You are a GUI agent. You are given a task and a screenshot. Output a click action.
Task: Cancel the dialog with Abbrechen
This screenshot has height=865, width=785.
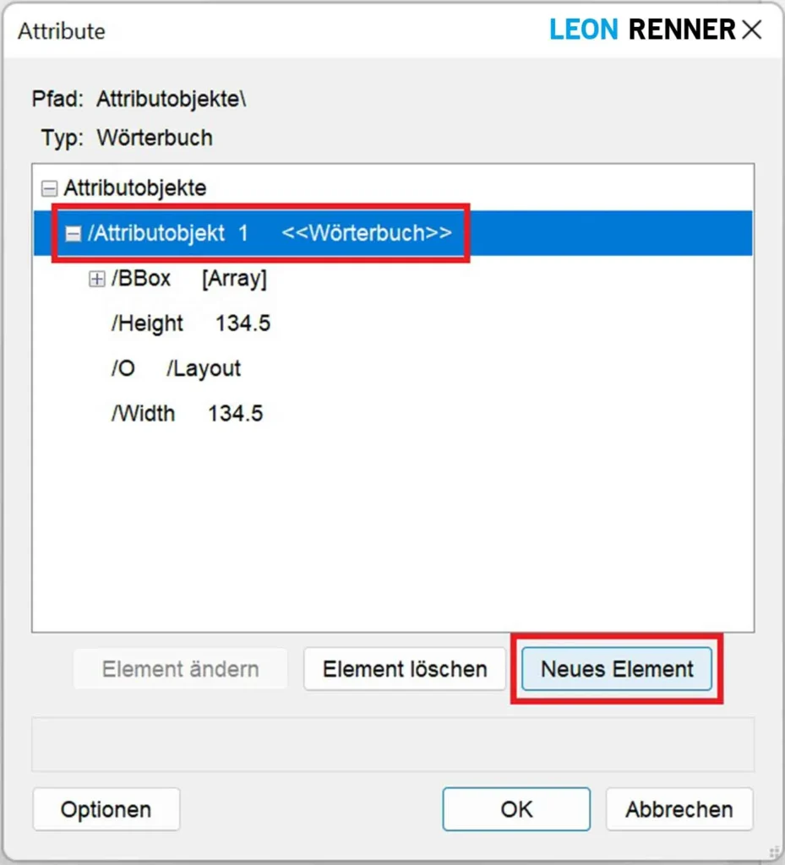[x=679, y=809]
